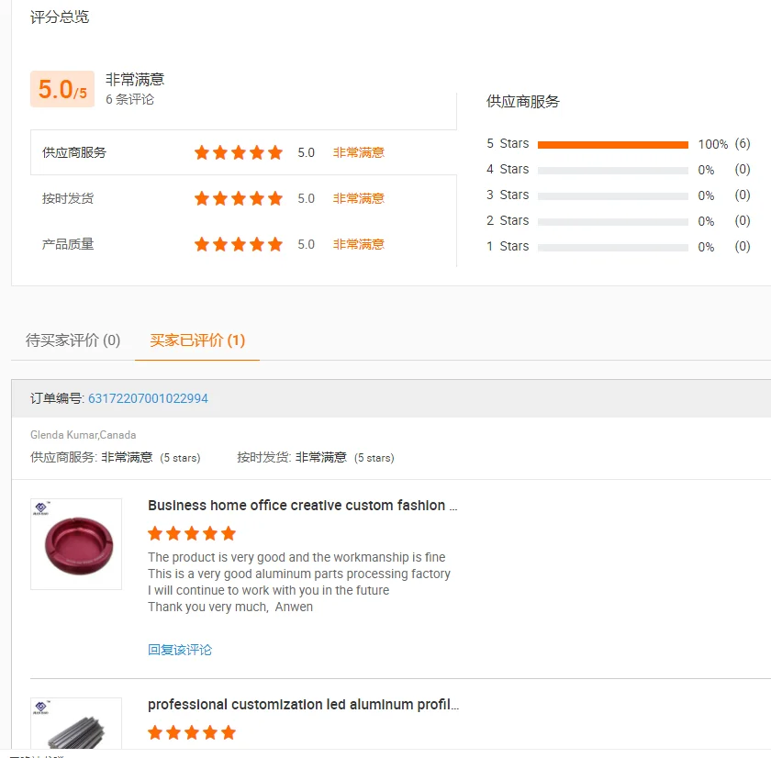Click the 2 Stars rating bar

pos(612,221)
